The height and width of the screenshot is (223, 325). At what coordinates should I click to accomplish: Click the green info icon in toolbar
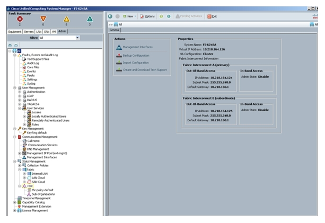169,16
